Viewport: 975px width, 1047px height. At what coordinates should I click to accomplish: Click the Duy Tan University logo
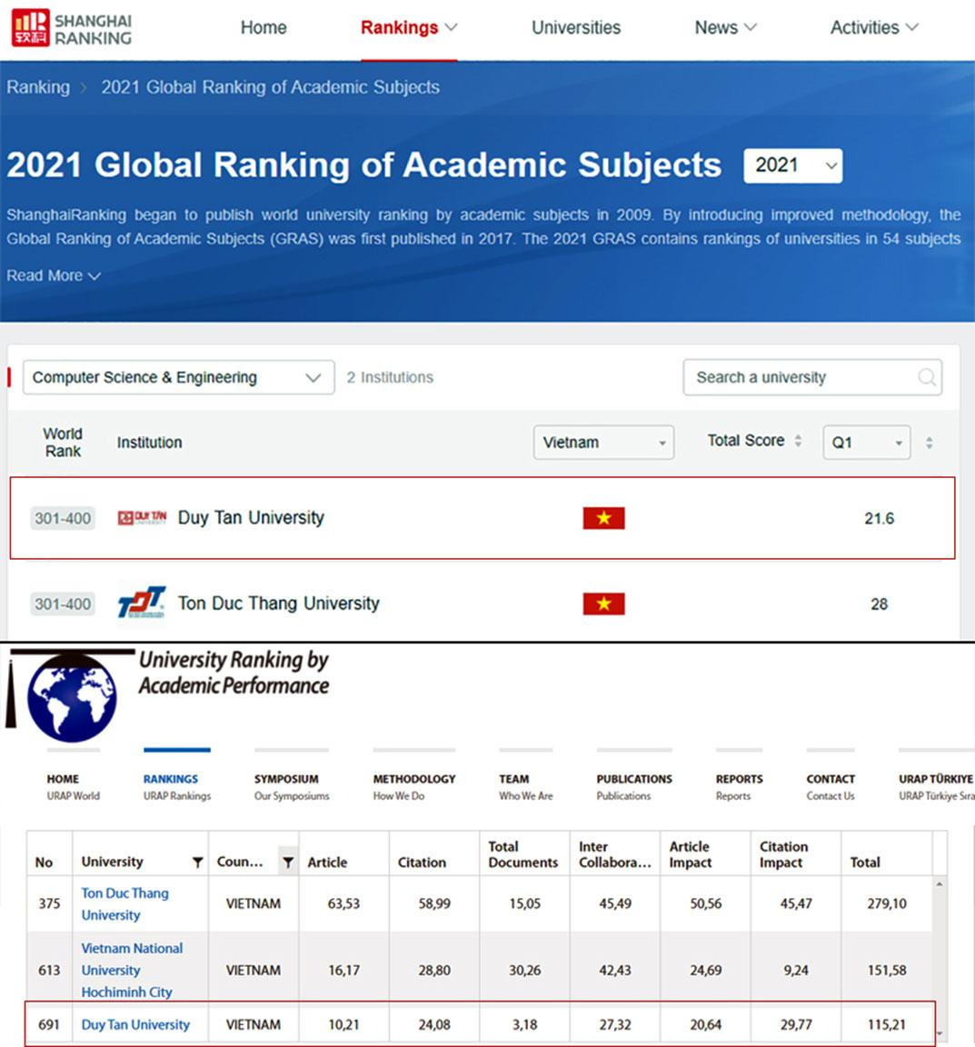point(142,518)
